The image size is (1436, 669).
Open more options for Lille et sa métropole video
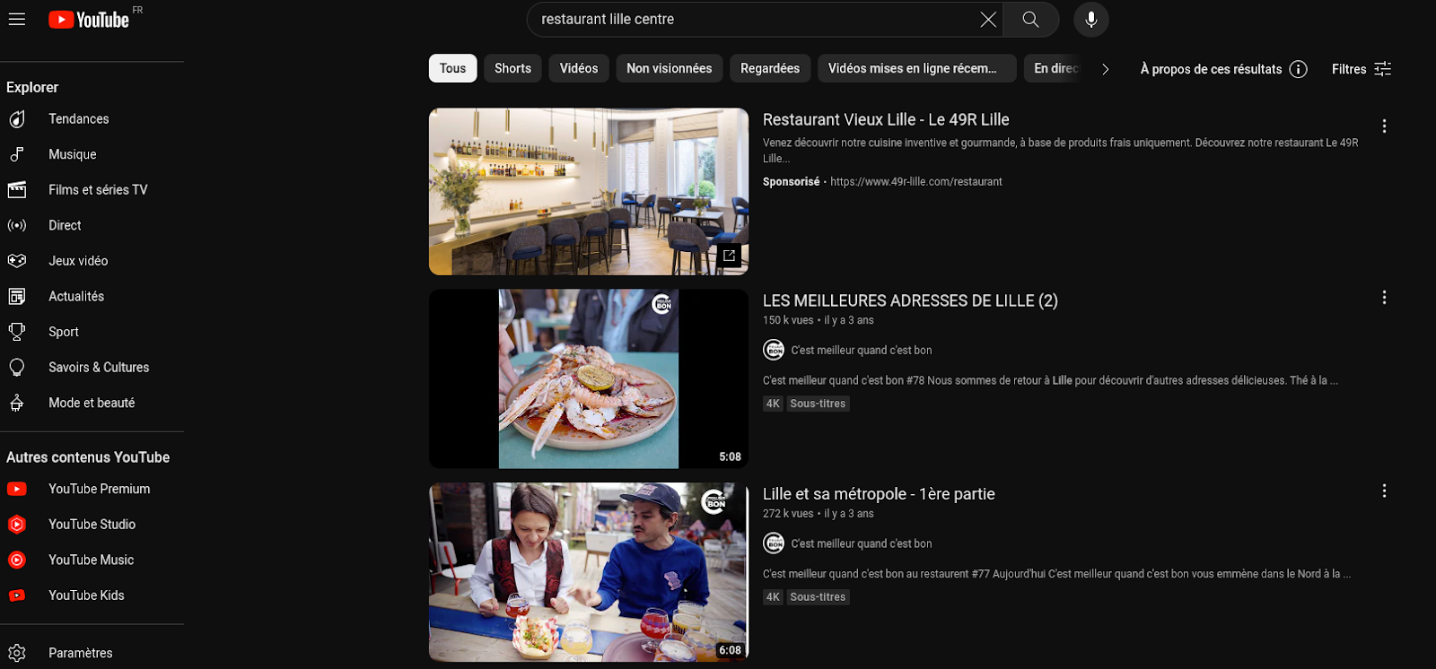pyautogui.click(x=1384, y=491)
